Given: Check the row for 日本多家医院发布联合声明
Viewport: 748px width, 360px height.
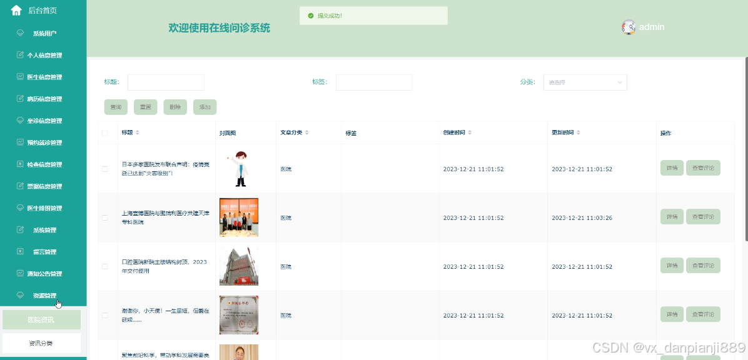Looking at the screenshot, I should [105, 169].
